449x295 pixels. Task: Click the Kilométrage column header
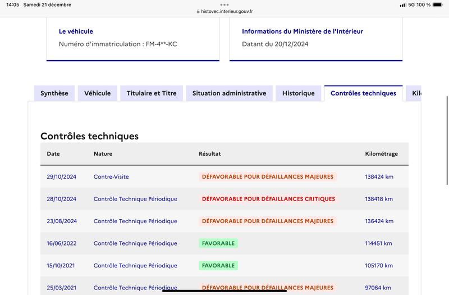382,153
